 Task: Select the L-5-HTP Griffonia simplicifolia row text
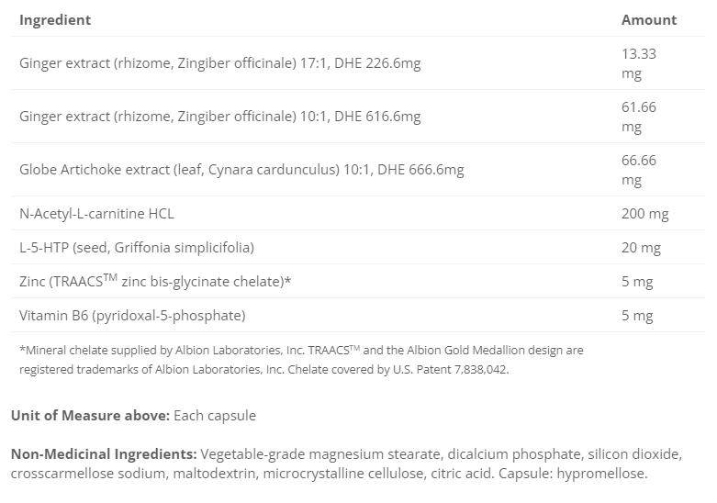[x=137, y=248]
